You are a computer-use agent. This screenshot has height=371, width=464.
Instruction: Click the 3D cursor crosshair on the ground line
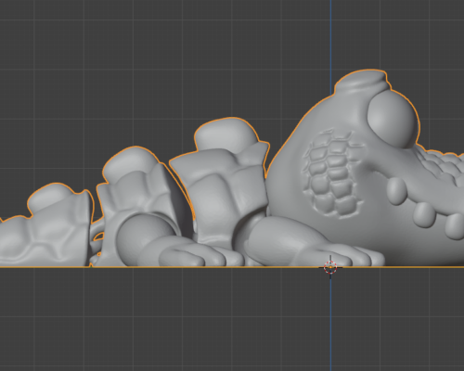[x=330, y=267]
